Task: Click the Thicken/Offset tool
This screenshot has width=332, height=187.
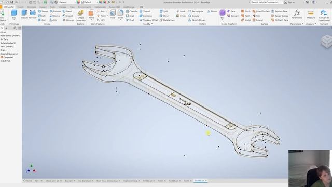Action: (149, 20)
